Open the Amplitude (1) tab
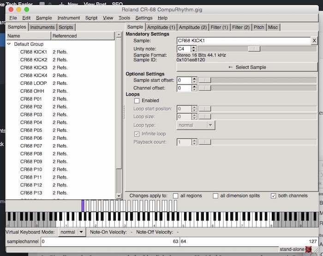Viewport: 323px width, 256px height. pyautogui.click(x=161, y=27)
